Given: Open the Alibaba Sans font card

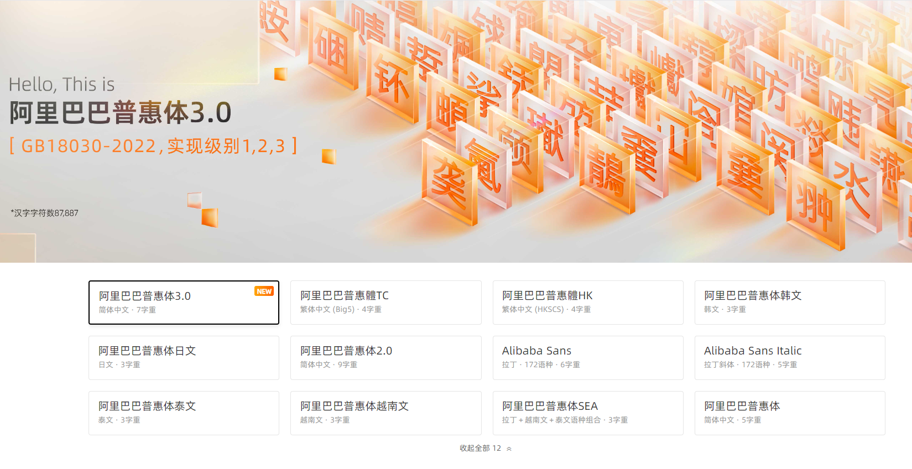Looking at the screenshot, I should click(587, 358).
